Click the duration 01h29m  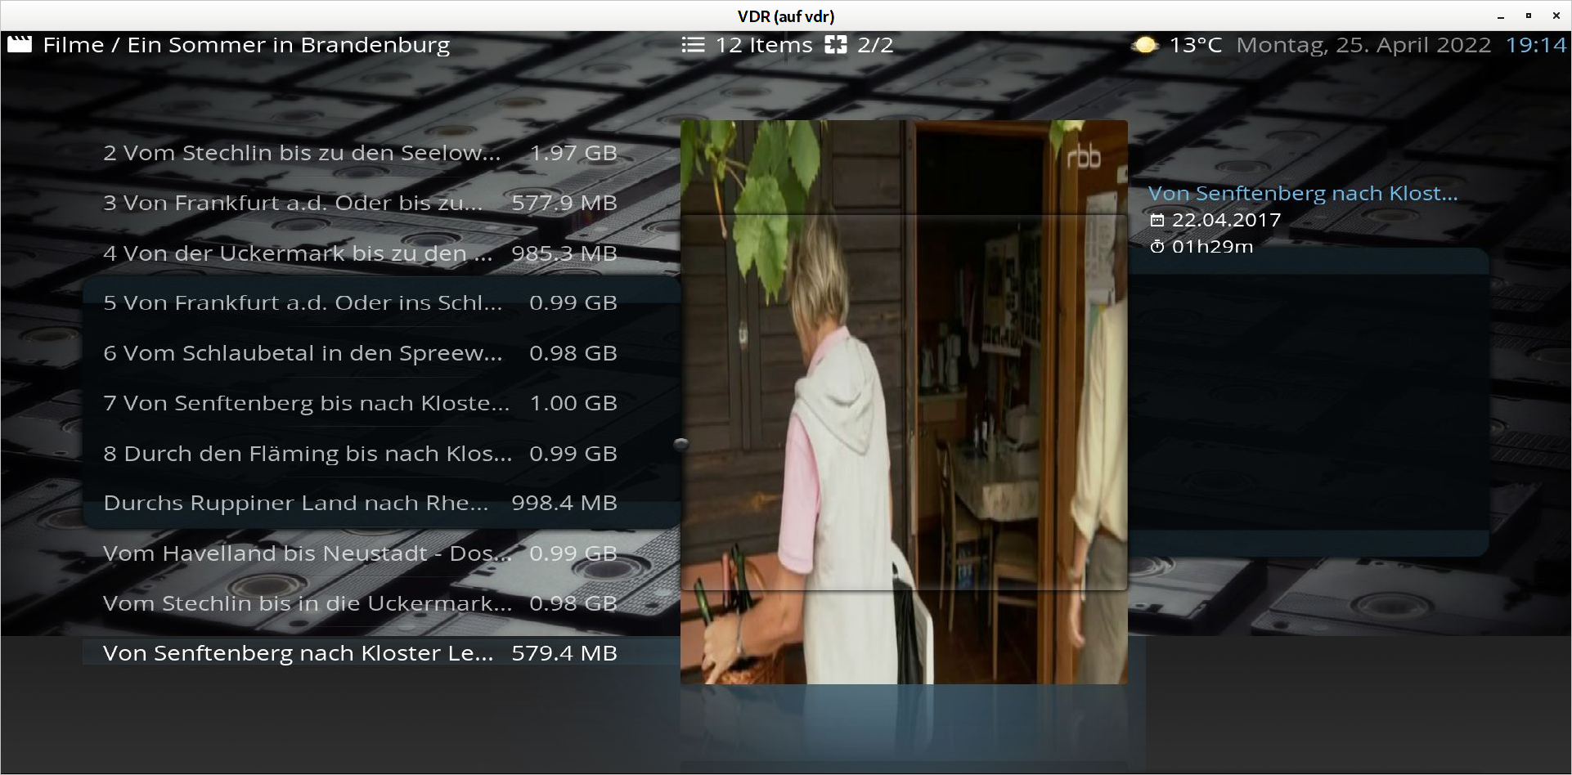[x=1212, y=247]
